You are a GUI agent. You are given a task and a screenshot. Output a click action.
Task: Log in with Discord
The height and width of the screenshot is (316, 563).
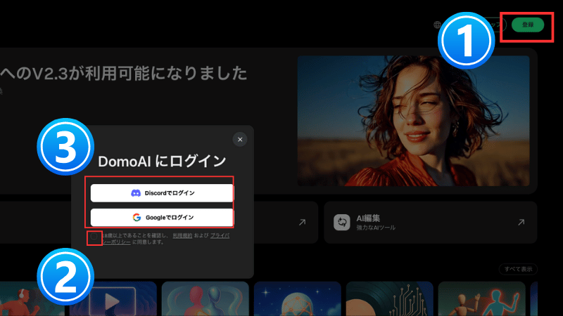(x=162, y=193)
